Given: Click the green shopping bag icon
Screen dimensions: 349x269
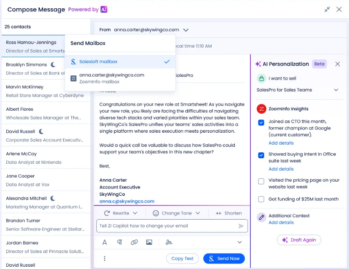Looking at the screenshot, I should coord(262,78).
